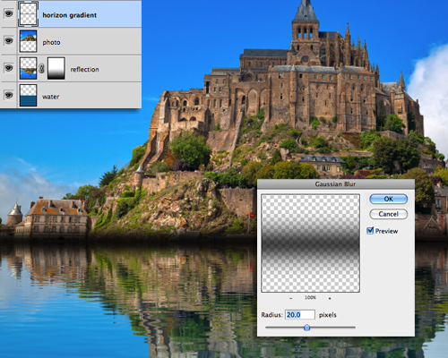This screenshot has height=358, width=448.
Task: Click the link icon on reflection layer
Action: click(42, 69)
